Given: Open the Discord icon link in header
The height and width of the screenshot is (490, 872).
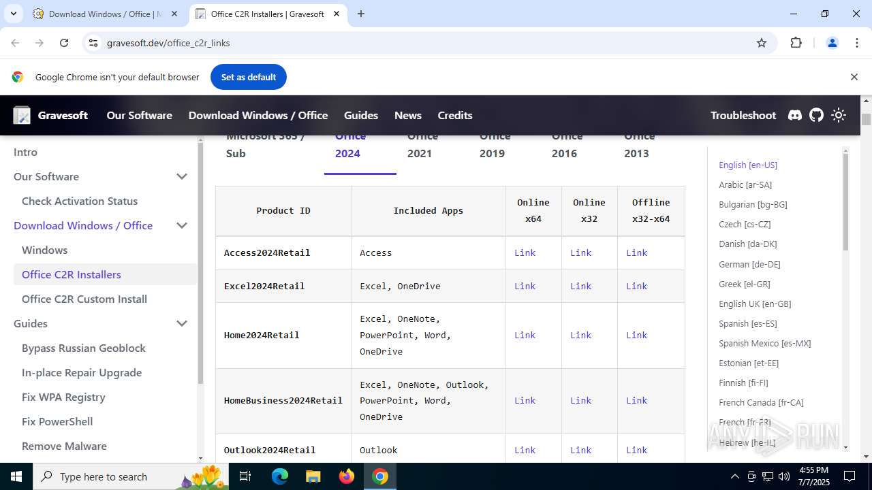Looking at the screenshot, I should [x=795, y=115].
